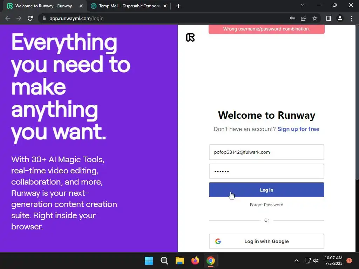Log in with Google
Image resolution: width=359 pixels, height=269 pixels.
point(266,241)
